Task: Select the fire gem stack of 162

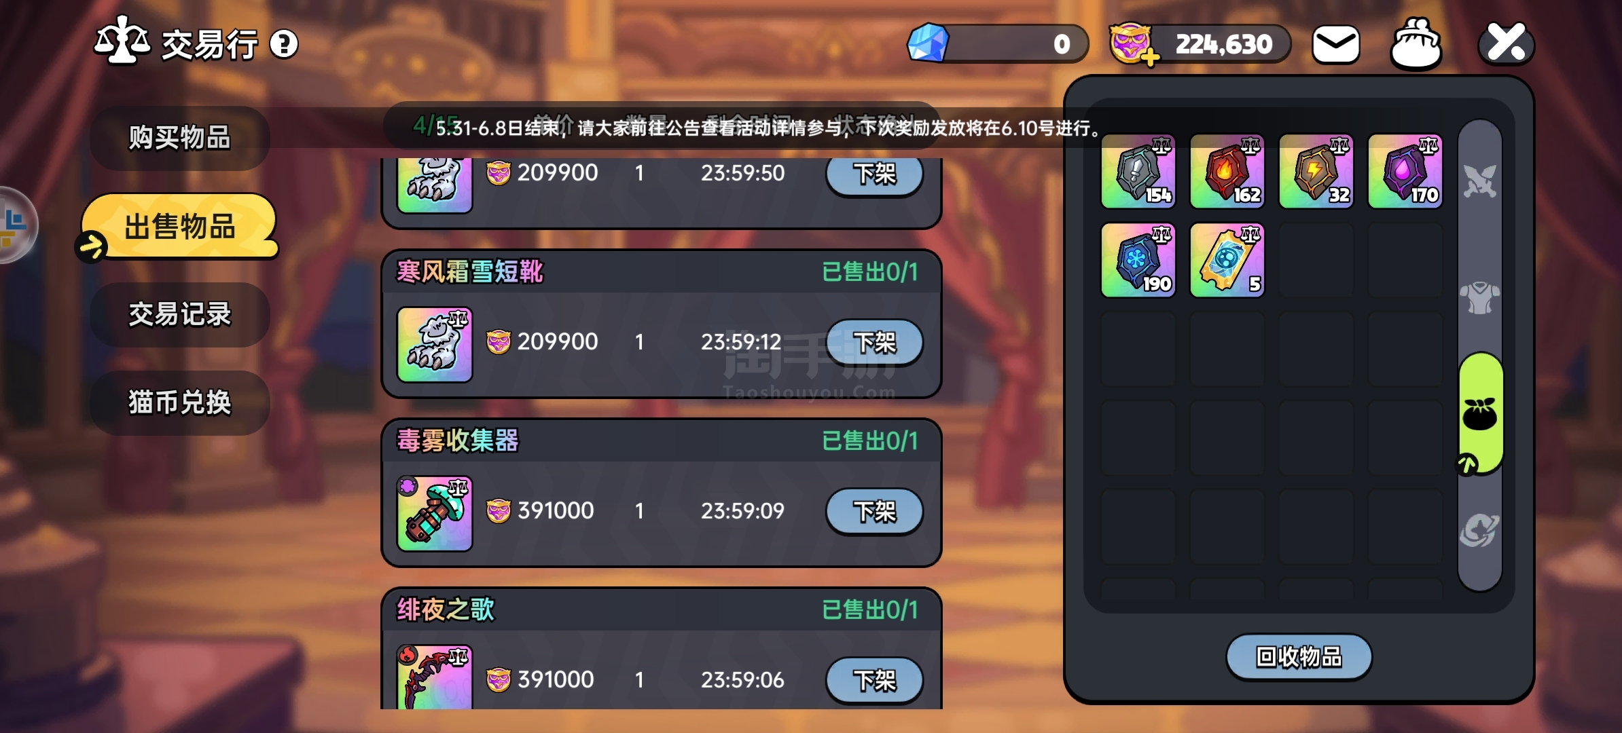Action: (1227, 171)
